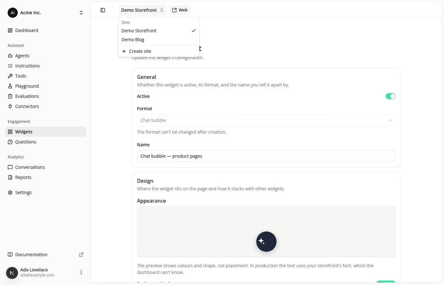Click the Web external link button
444x285 pixels.
180,10
